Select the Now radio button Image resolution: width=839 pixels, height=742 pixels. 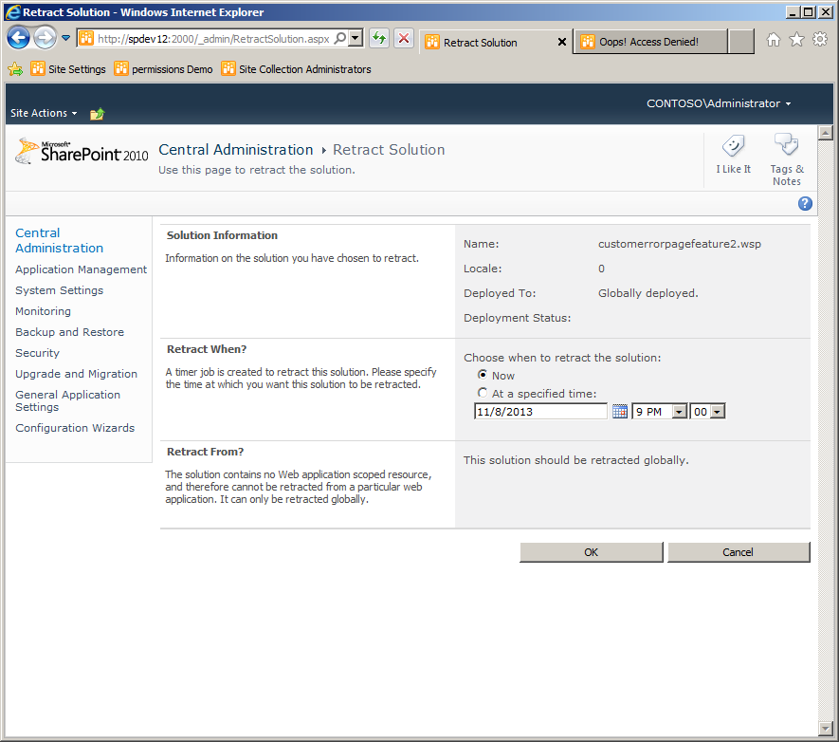pos(483,375)
